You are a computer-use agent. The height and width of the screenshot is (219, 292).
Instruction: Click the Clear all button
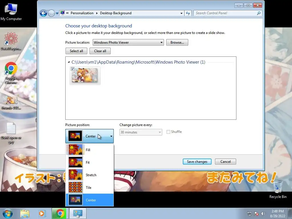click(100, 51)
